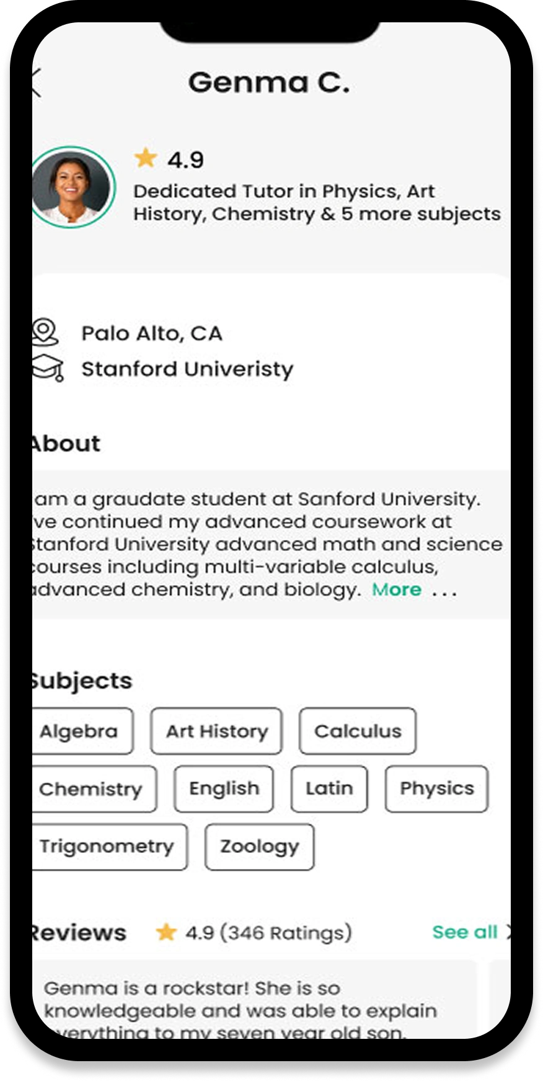Expand the About text with More
This screenshot has width=543, height=1081.
(x=397, y=589)
